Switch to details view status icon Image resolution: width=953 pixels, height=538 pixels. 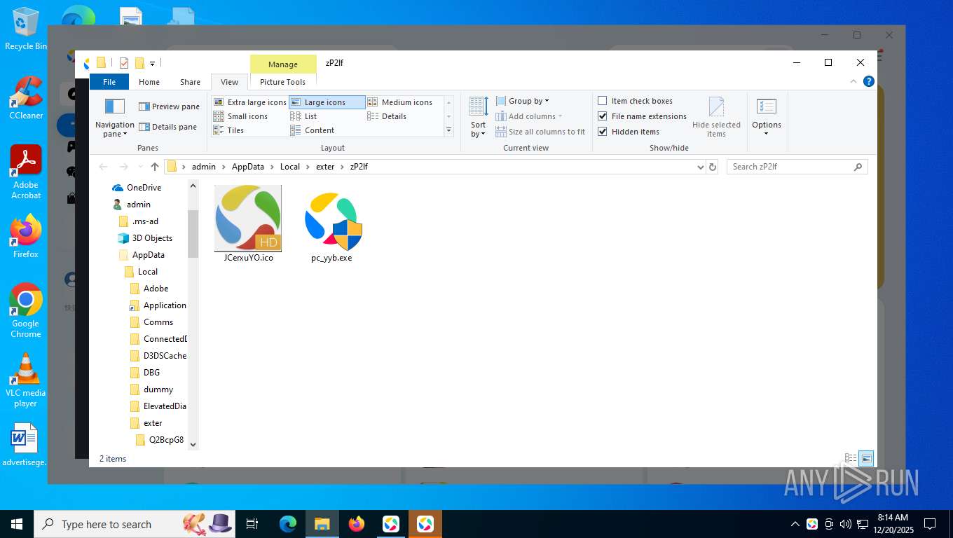tap(851, 459)
